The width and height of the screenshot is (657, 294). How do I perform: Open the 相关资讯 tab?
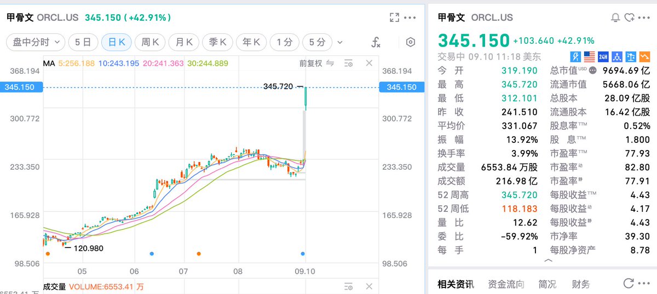click(x=456, y=284)
